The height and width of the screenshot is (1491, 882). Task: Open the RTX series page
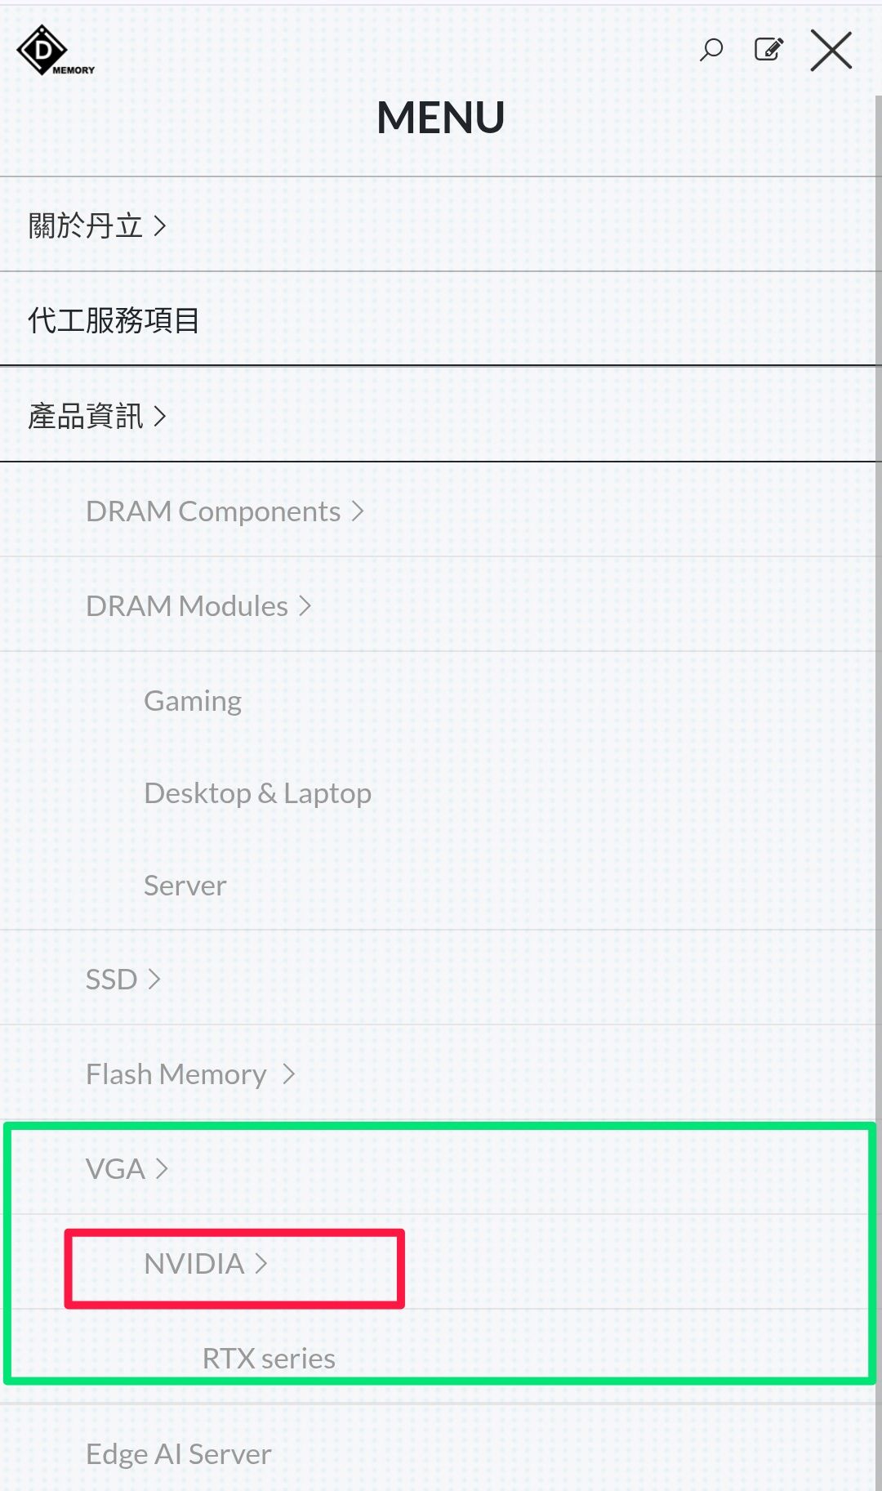coord(269,1359)
